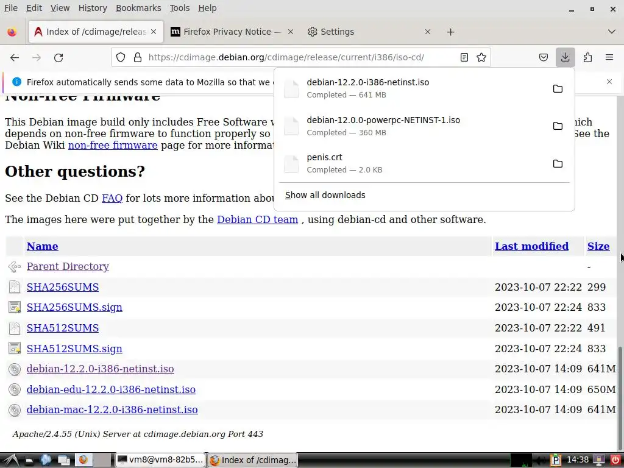Image resolution: width=624 pixels, height=468 pixels.
Task: Open SHA512SUMS.sign link
Action: [x=74, y=349]
